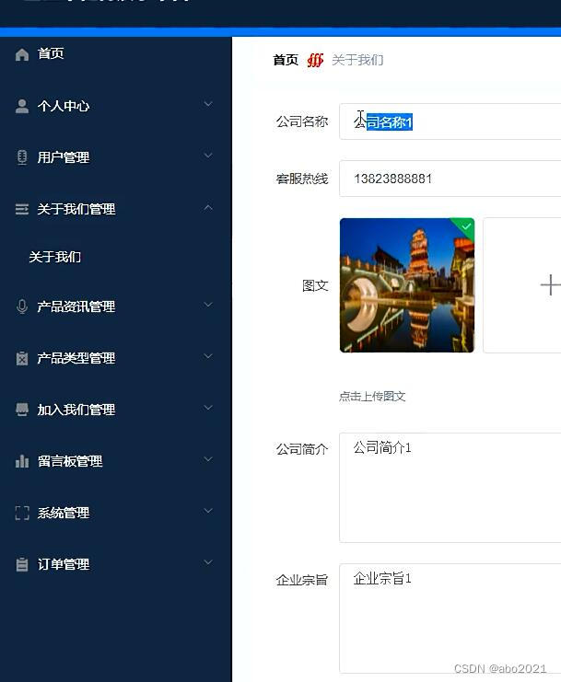Open the 留言板管理 menu label
This screenshot has height=682, width=561.
pyautogui.click(x=70, y=461)
